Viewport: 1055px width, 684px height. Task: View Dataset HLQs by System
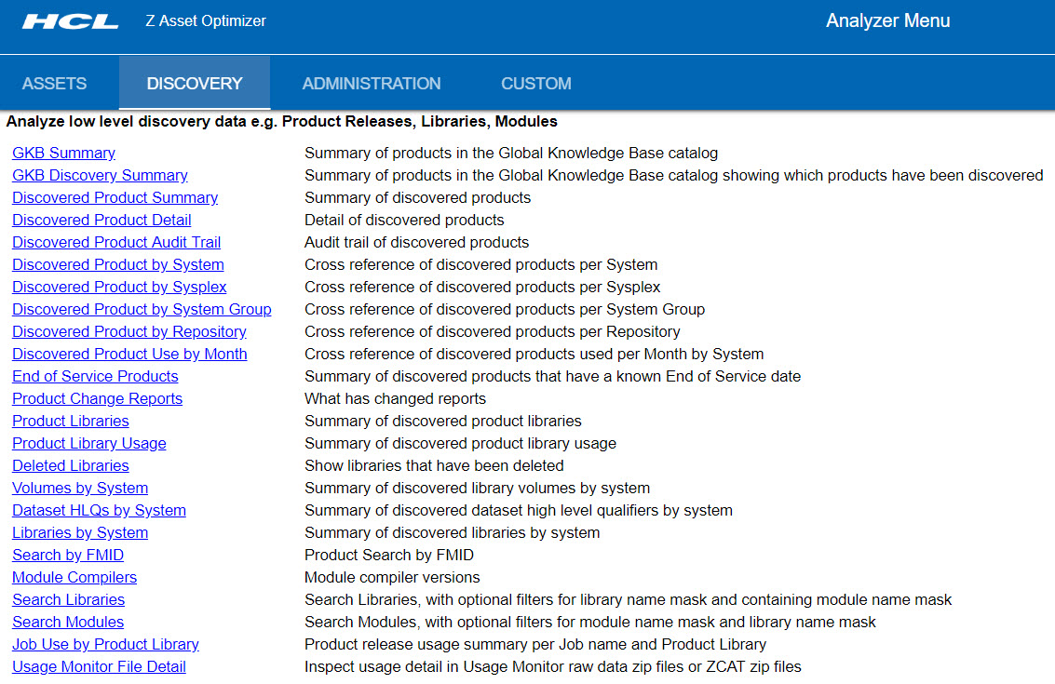99,510
